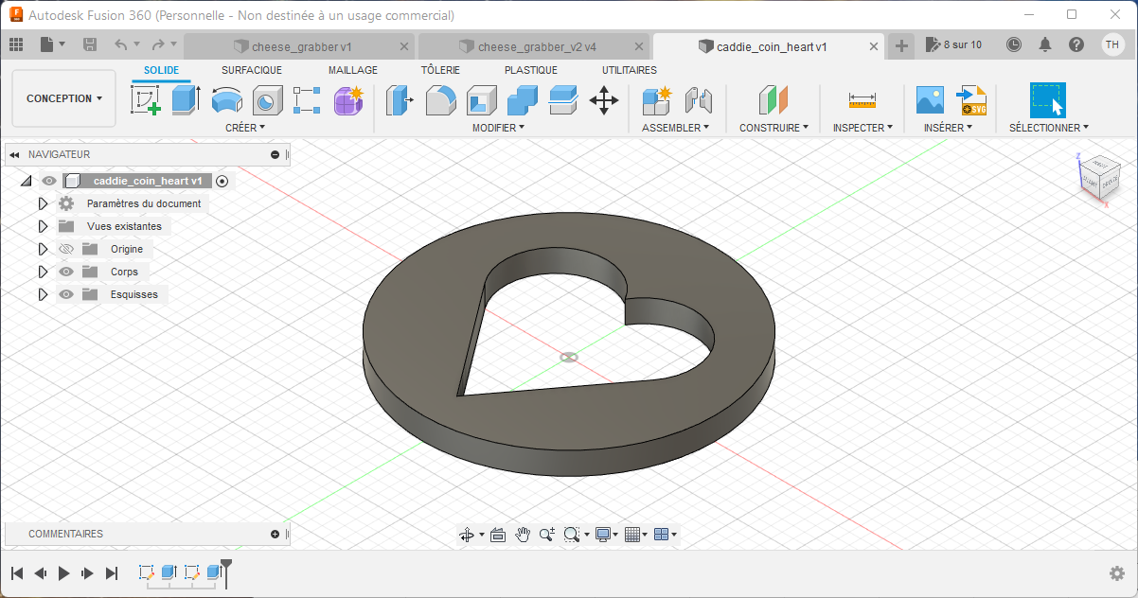Select the Create Sketch tool

point(146,99)
